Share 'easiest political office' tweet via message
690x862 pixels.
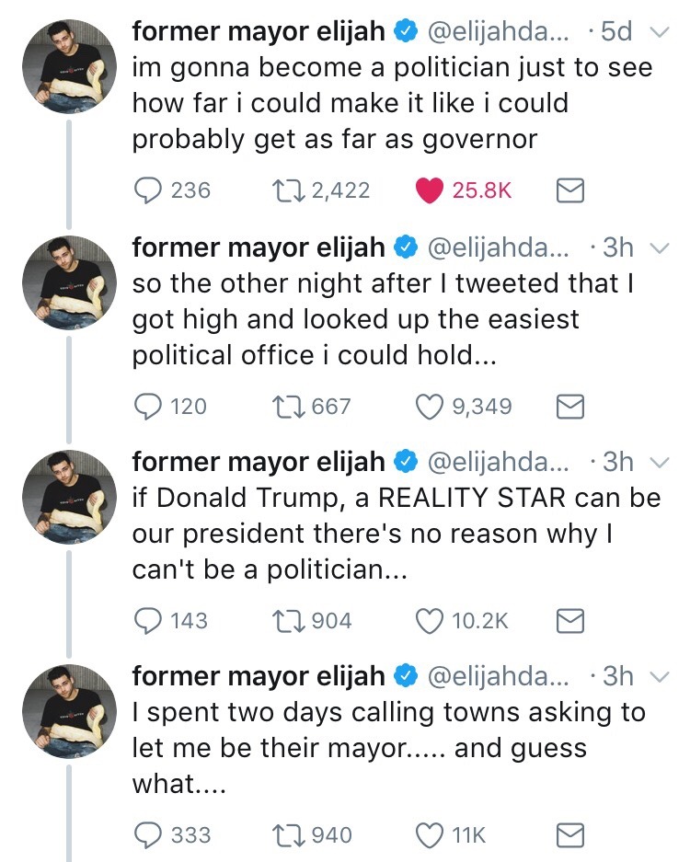click(571, 406)
